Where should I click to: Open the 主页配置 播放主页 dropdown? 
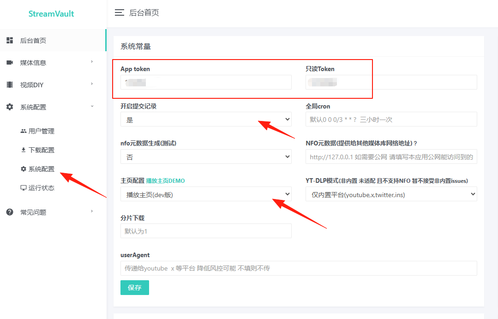click(x=206, y=194)
